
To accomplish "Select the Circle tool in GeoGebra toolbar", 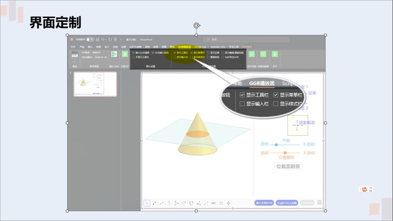I will pyautogui.click(x=184, y=203).
